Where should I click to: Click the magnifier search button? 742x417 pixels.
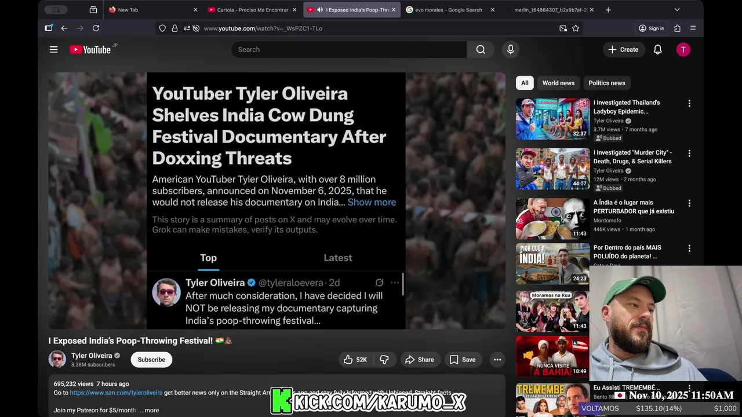coord(481,50)
